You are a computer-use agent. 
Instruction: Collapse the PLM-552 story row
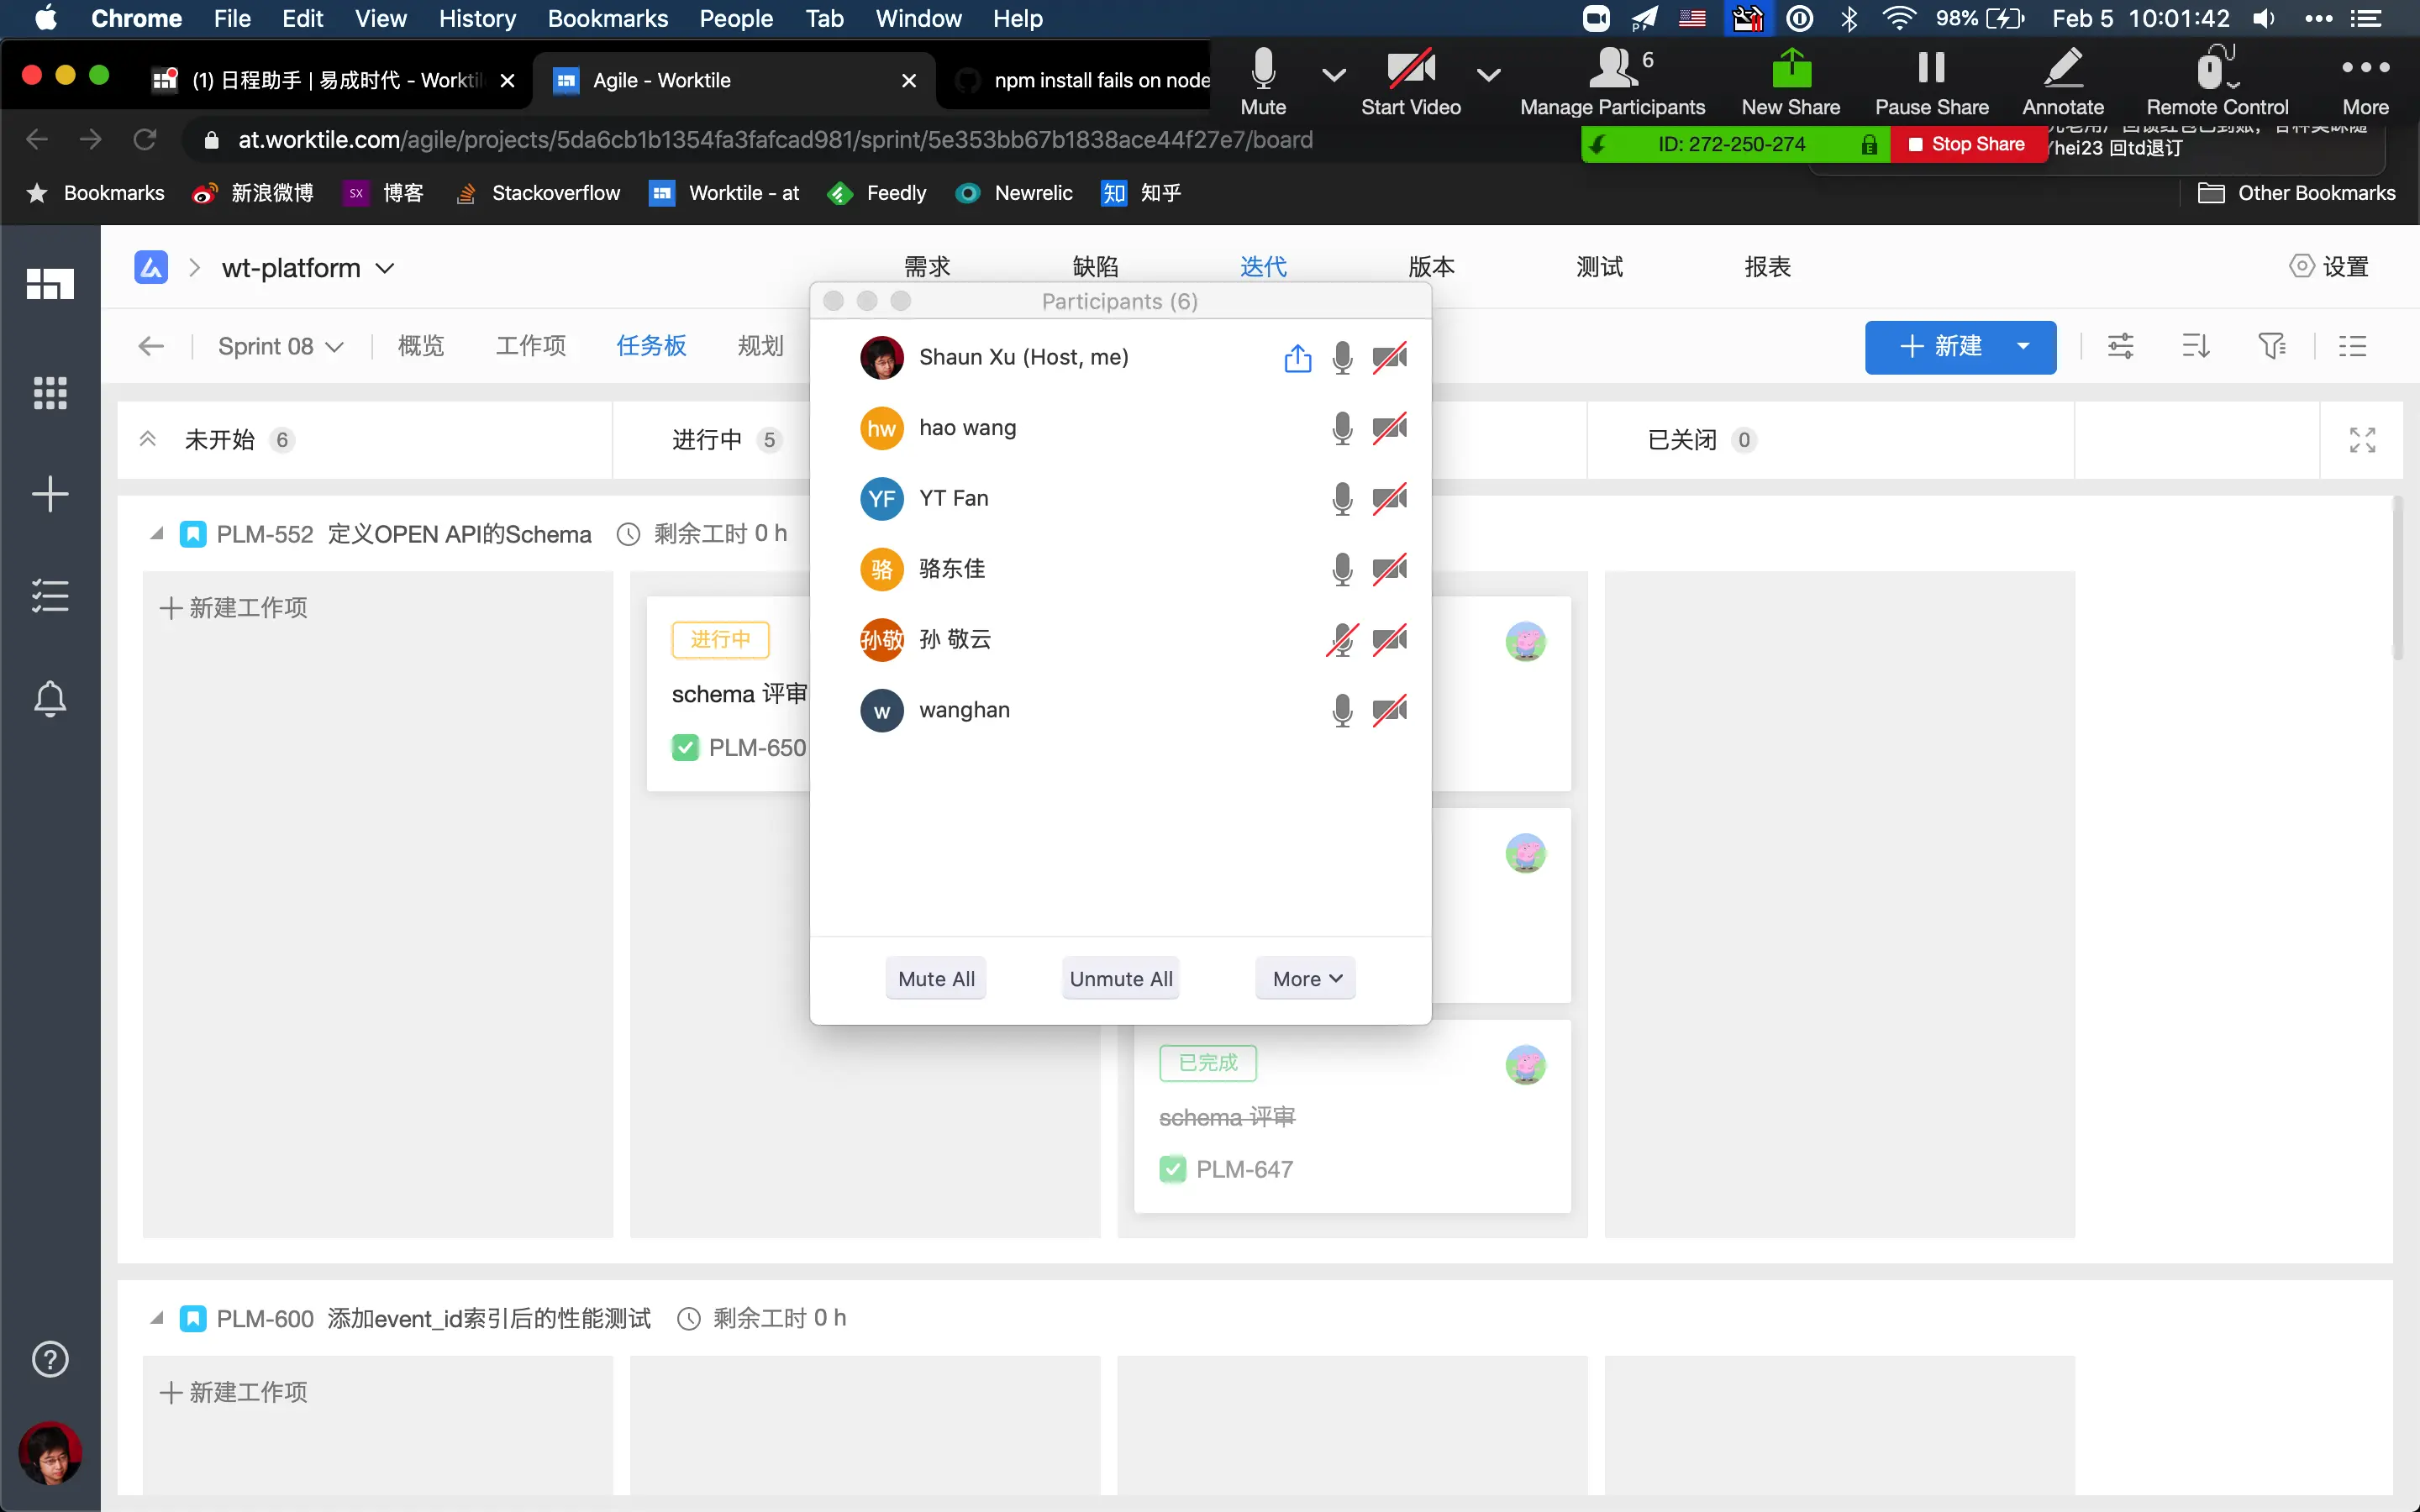tap(157, 534)
